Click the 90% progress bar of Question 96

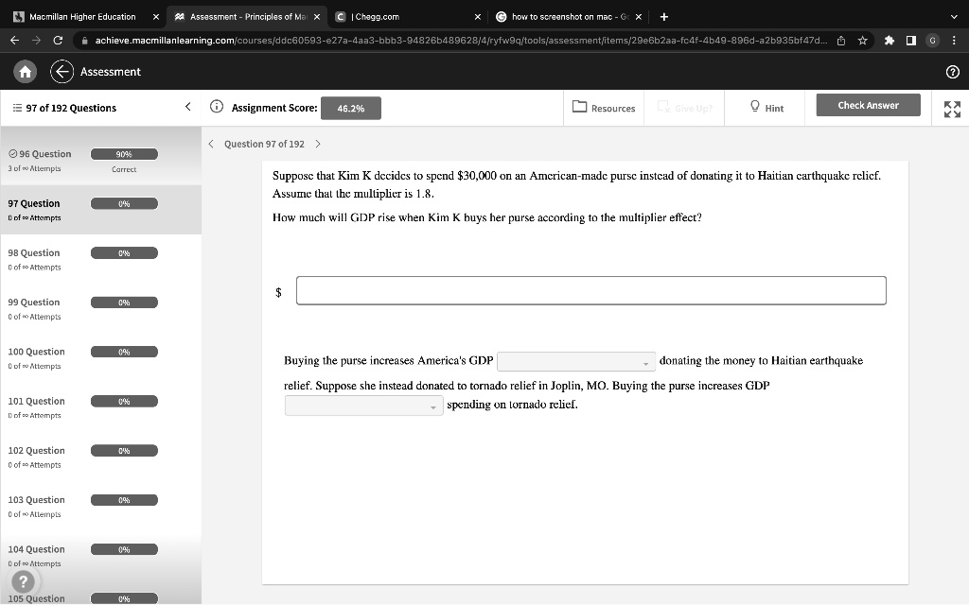click(124, 154)
